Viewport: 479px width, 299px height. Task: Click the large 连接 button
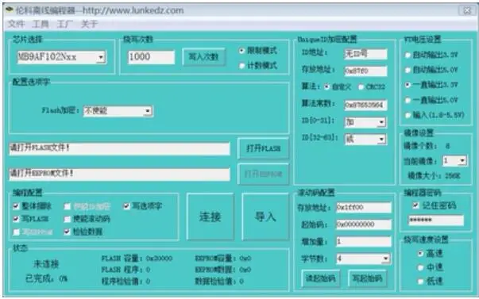click(211, 217)
